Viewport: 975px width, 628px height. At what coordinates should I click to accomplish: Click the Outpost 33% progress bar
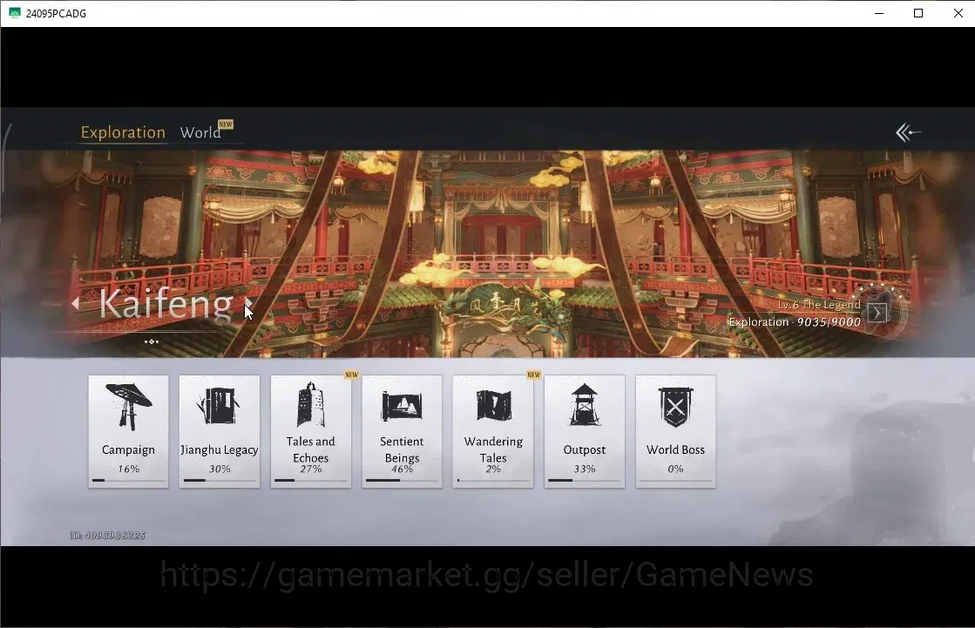pyautogui.click(x=585, y=480)
